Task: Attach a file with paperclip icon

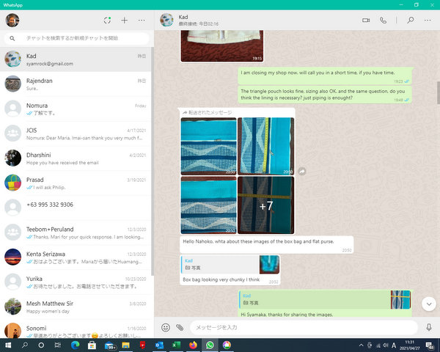Action: [x=180, y=327]
